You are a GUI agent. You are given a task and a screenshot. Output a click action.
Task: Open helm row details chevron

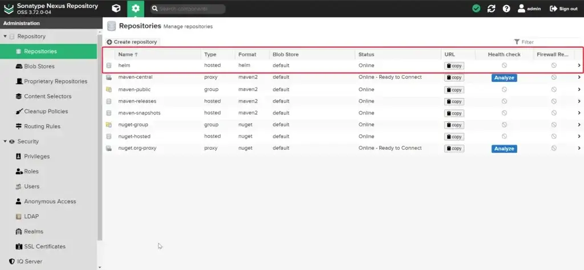[x=579, y=66]
